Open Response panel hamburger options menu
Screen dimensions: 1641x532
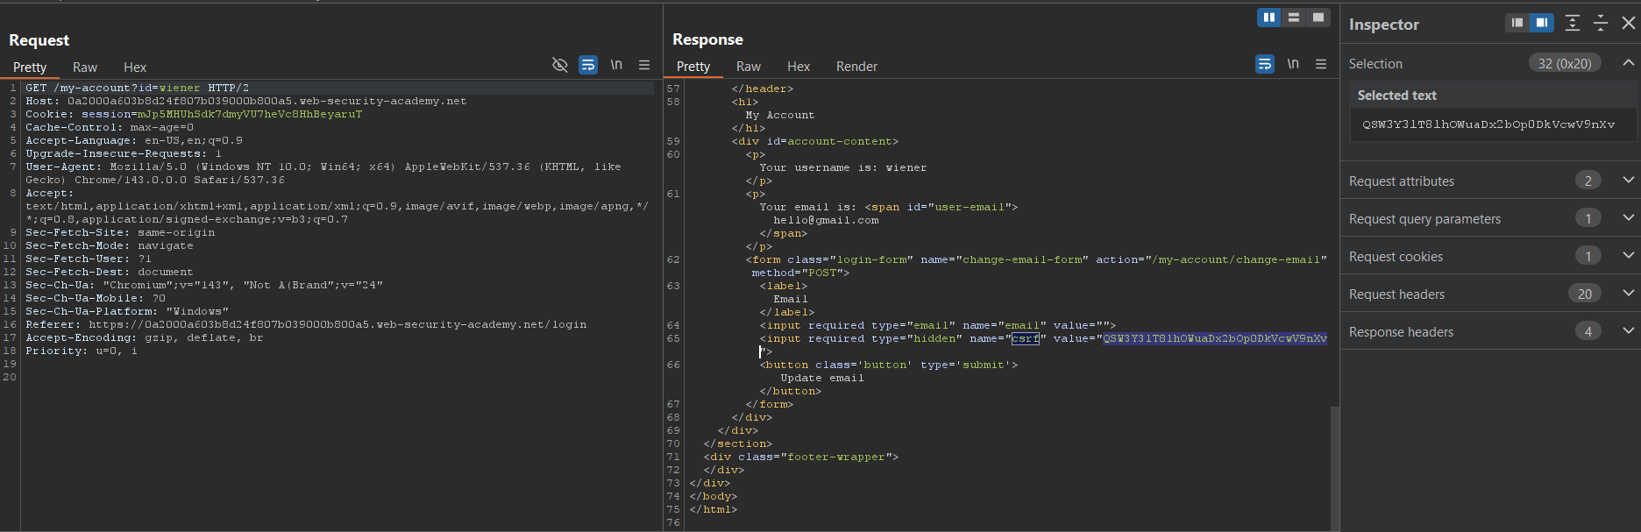click(x=1321, y=64)
